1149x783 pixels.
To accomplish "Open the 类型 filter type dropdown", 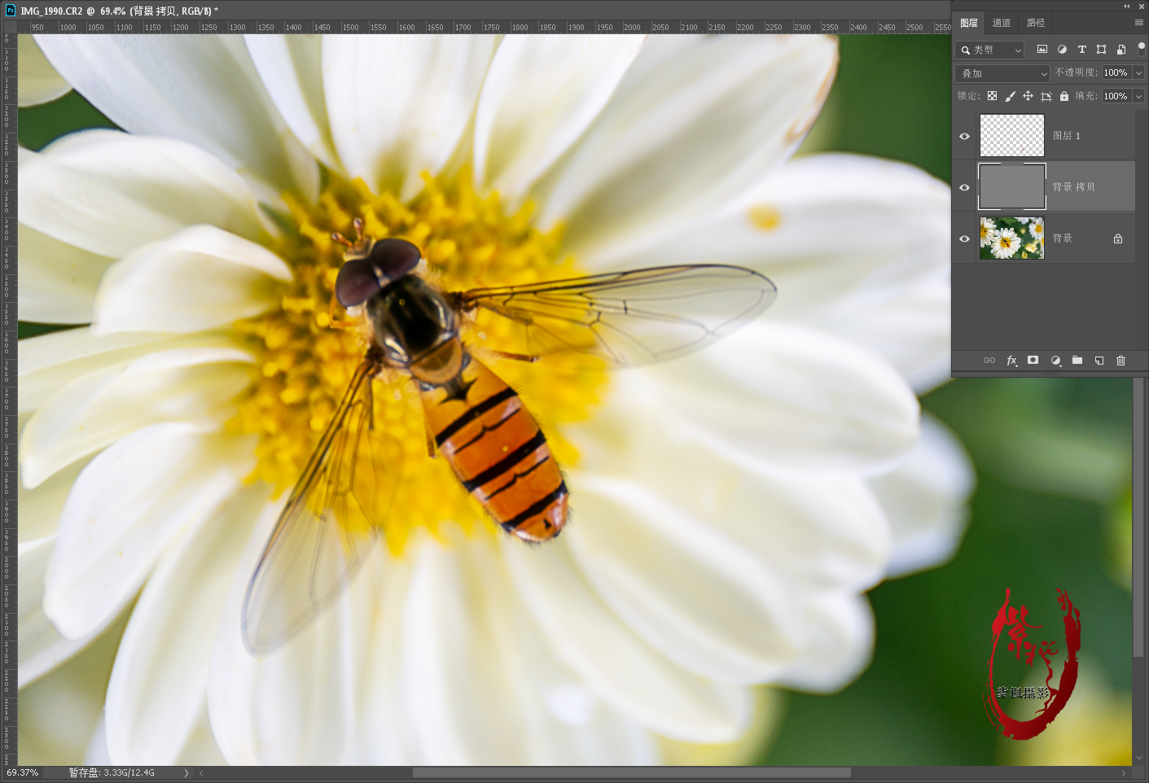I will (989, 50).
